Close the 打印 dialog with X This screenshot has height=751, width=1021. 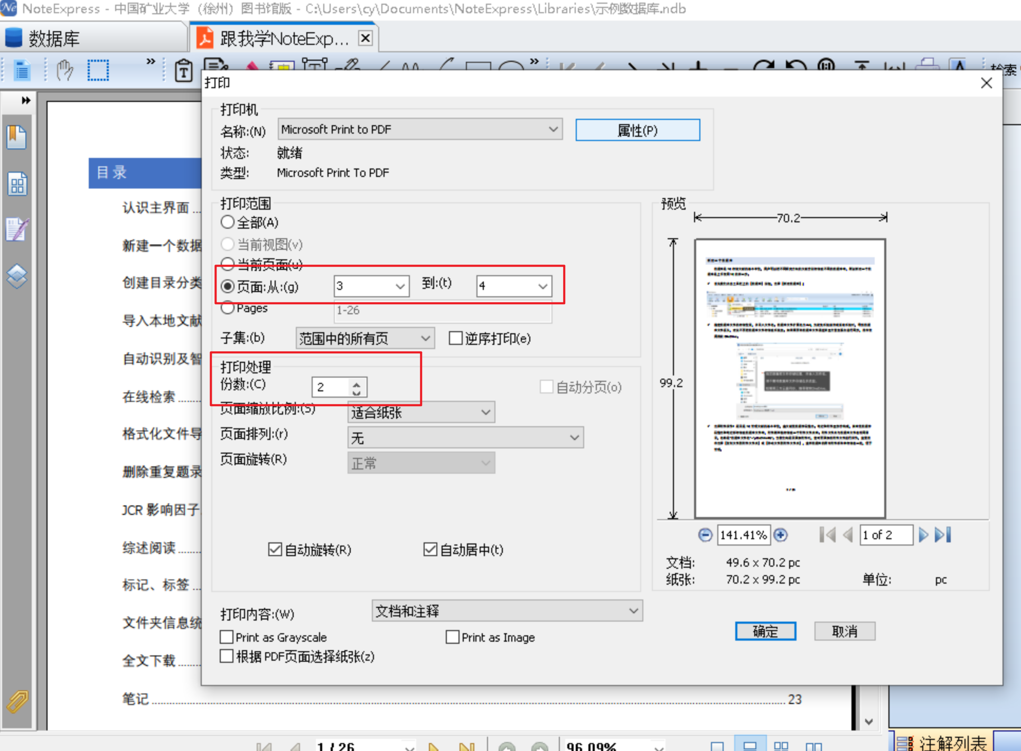tap(986, 83)
